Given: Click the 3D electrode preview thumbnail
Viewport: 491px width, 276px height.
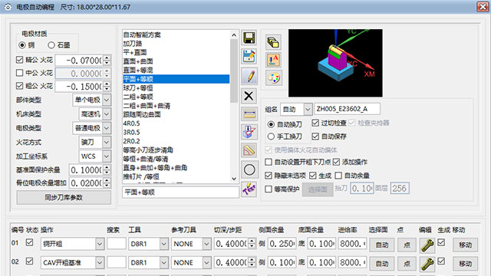Looking at the screenshot, I should click(x=335, y=63).
